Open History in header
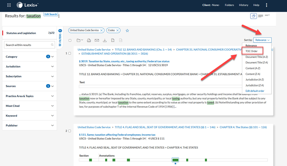Screen dimensions: 287x166 point(244,5)
